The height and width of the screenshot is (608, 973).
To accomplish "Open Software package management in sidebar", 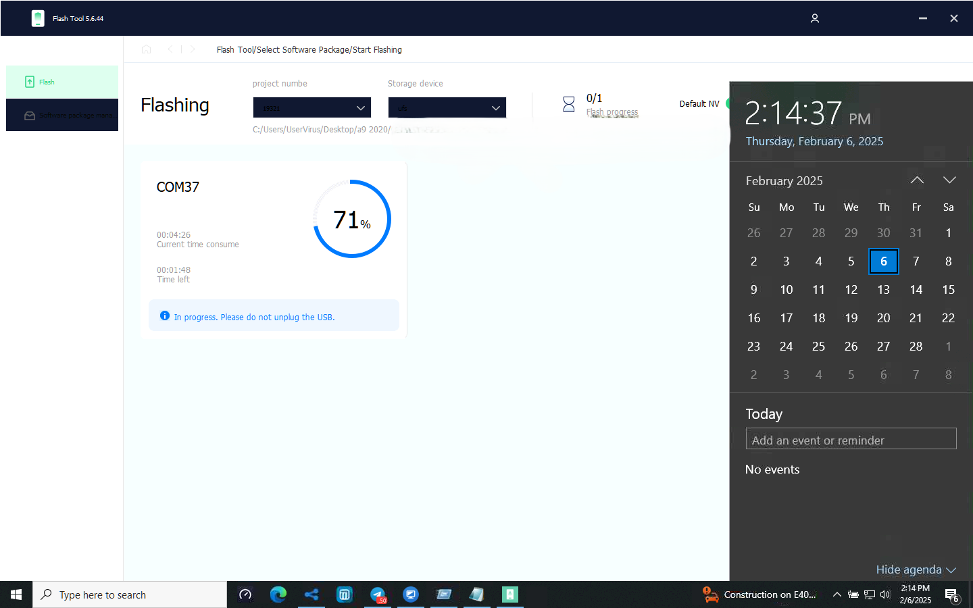I will (62, 116).
